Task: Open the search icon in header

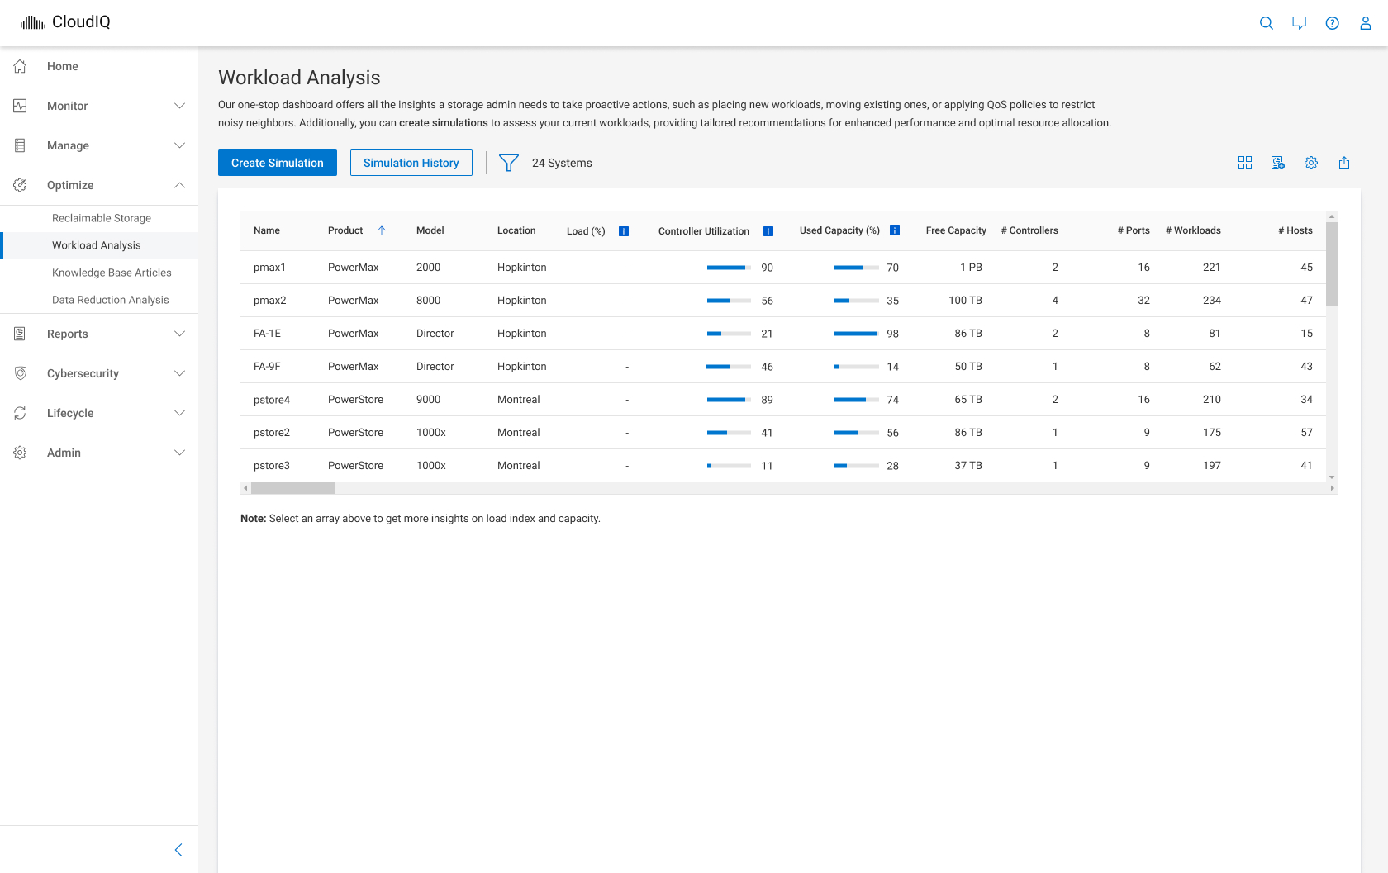Action: point(1266,23)
